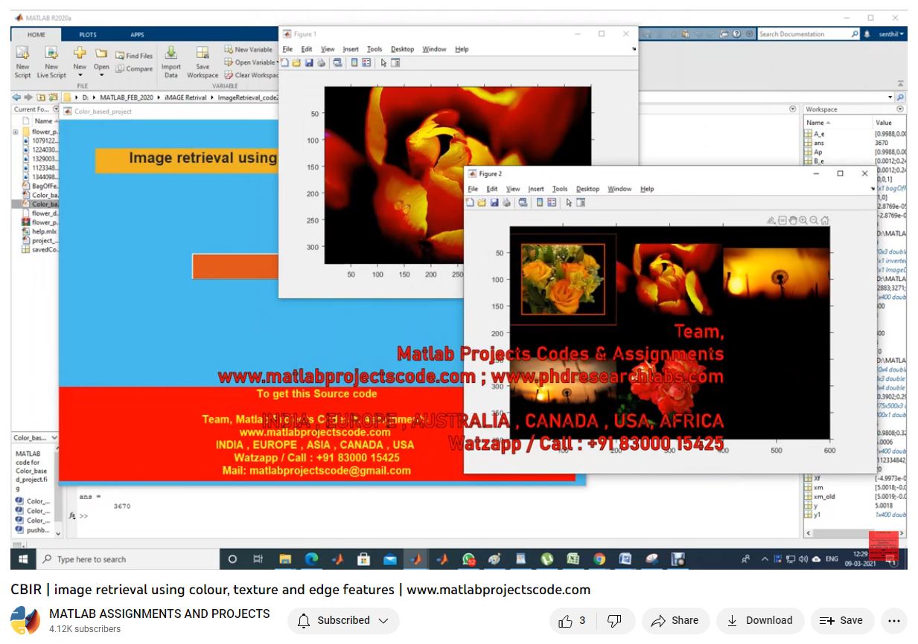Toggle the Edit Plot arrow in Figure 2
The height and width of the screenshot is (644, 918).
coord(569,202)
